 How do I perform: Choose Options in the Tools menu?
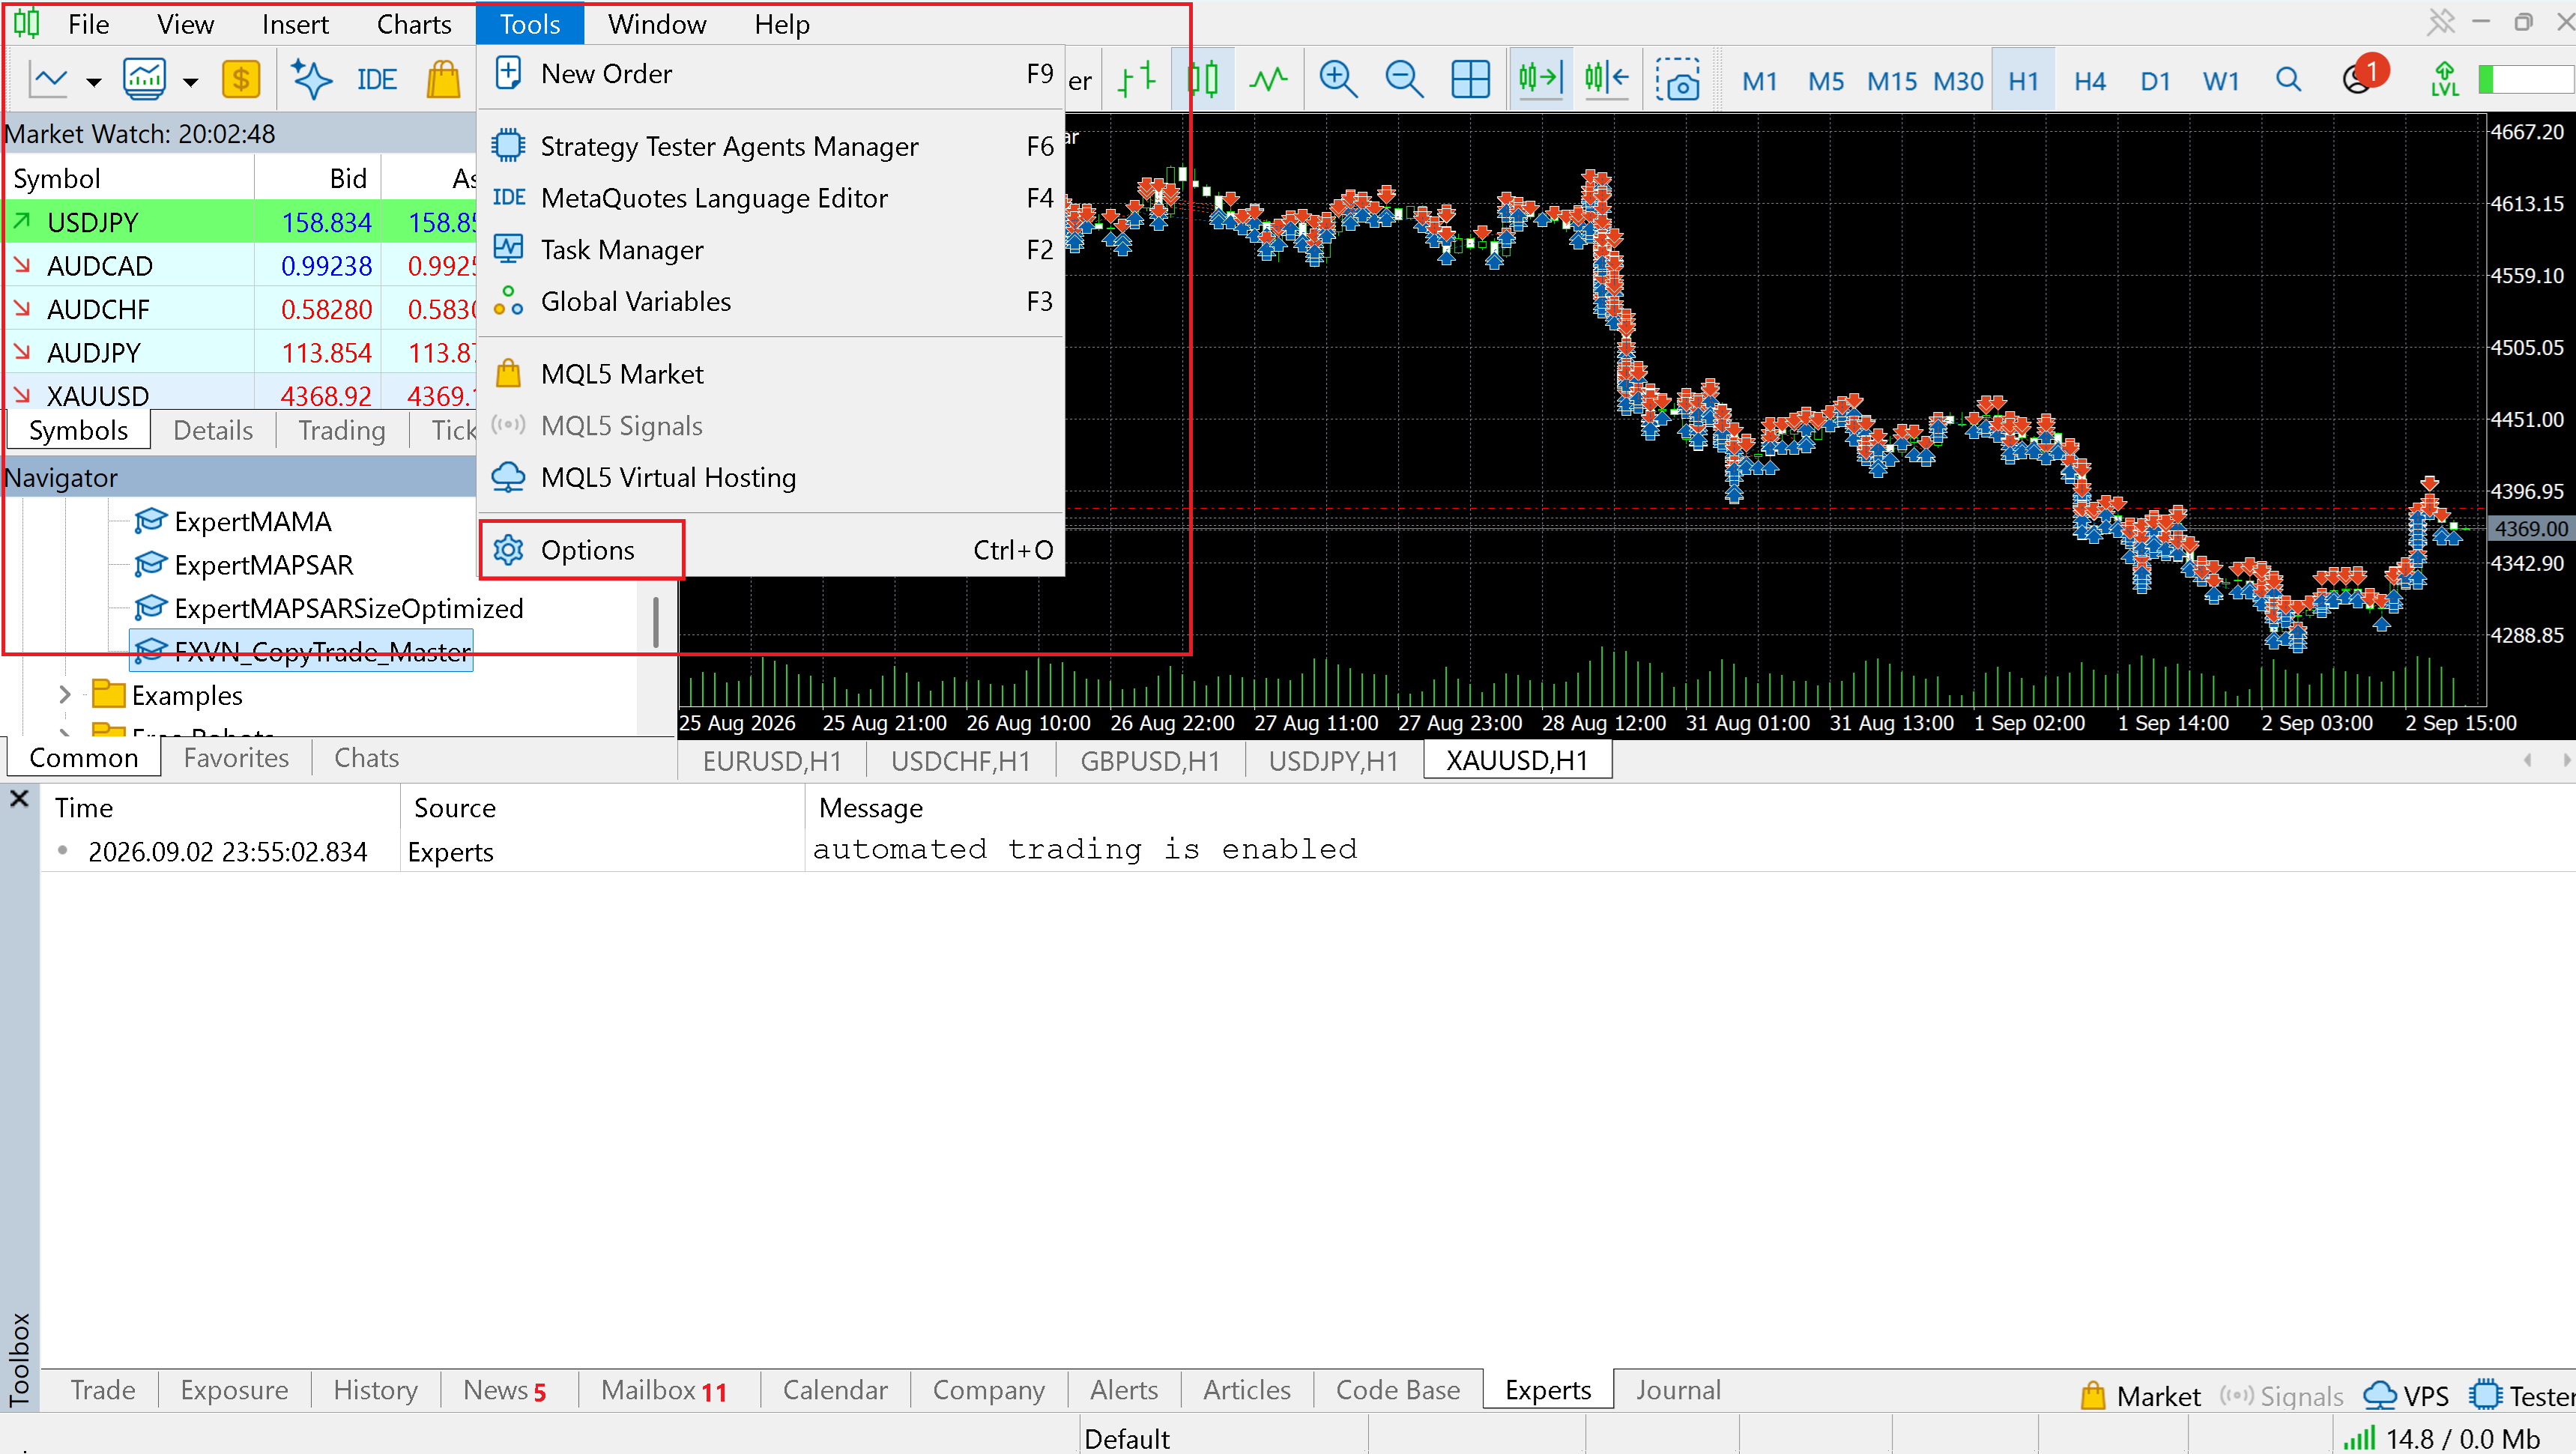click(x=770, y=550)
